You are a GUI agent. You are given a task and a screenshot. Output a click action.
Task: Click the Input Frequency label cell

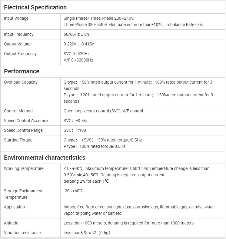click(19, 34)
